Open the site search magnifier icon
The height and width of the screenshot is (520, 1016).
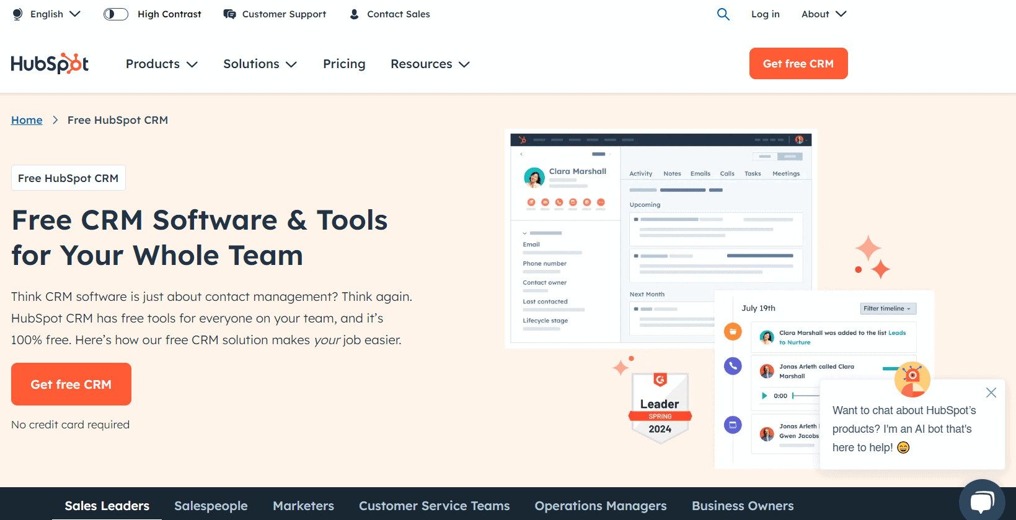723,14
